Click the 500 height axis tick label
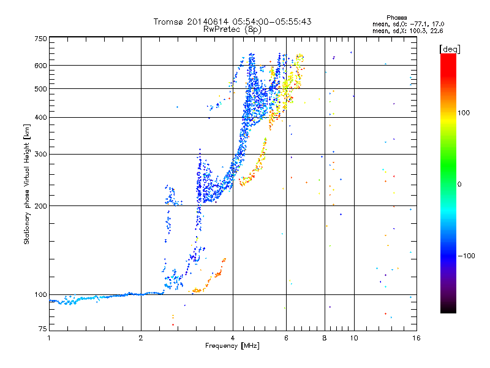This screenshot has height=368, width=490. click(40, 89)
